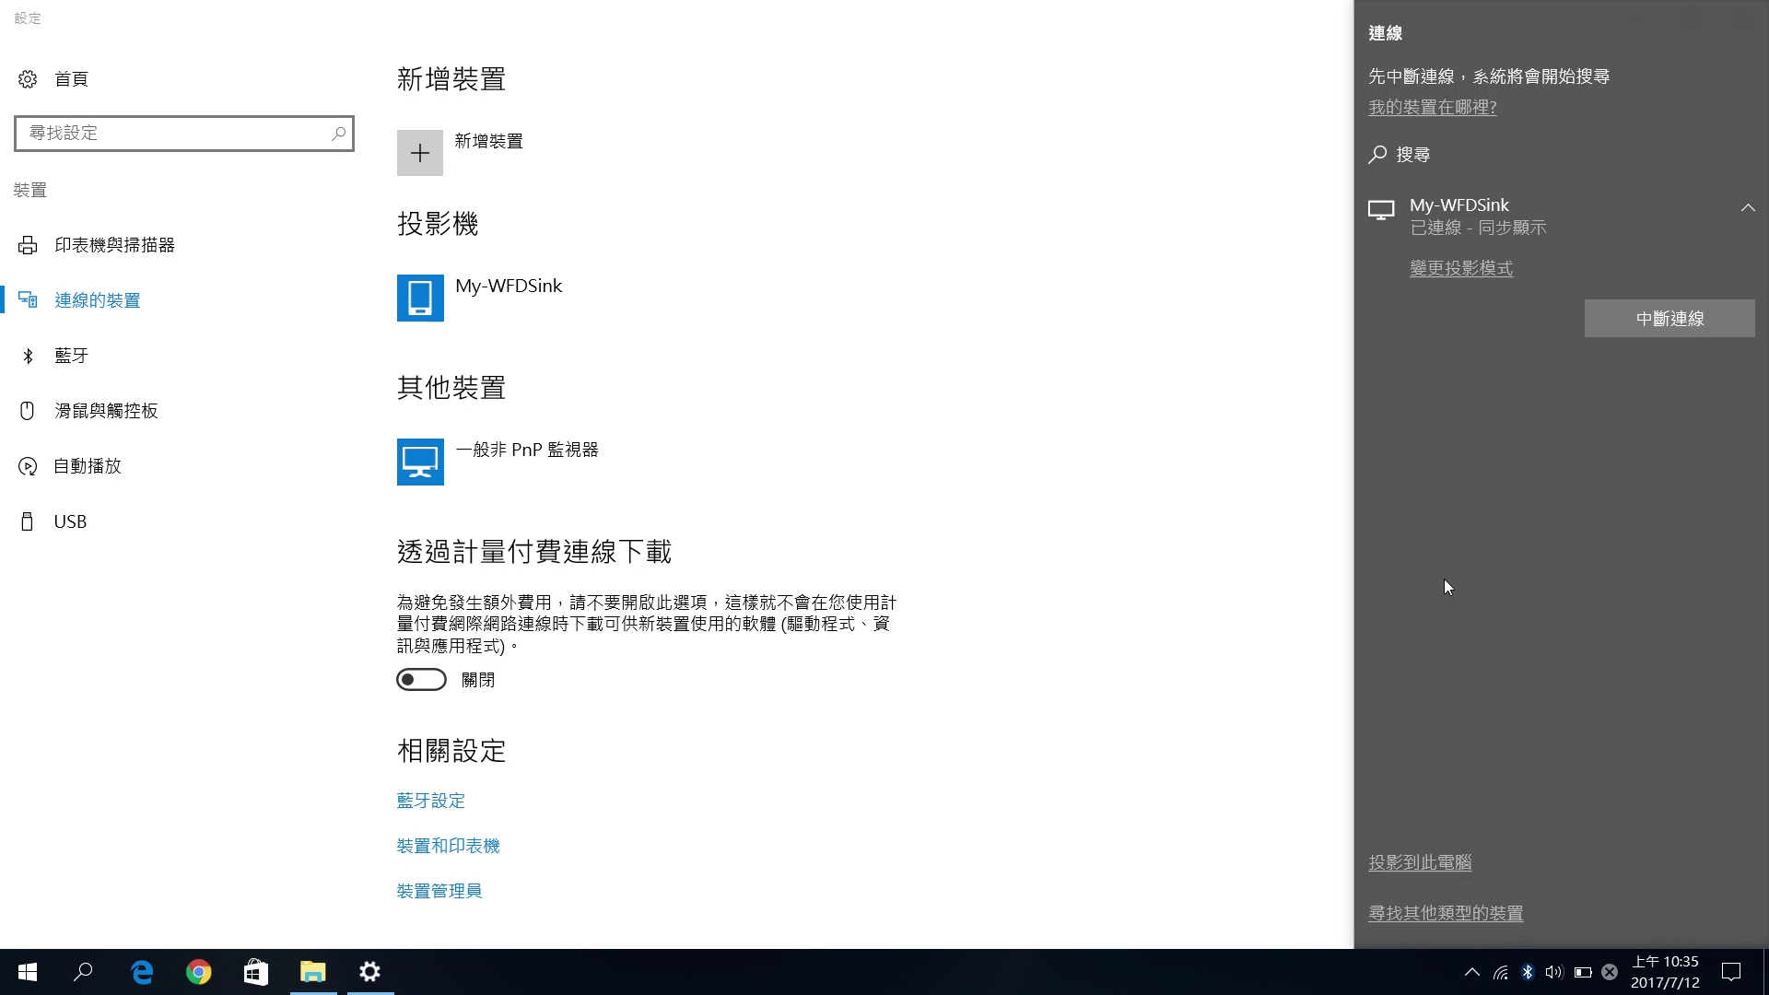The image size is (1769, 995).
Task: Click the Bluetooth tray icon
Action: click(1528, 972)
